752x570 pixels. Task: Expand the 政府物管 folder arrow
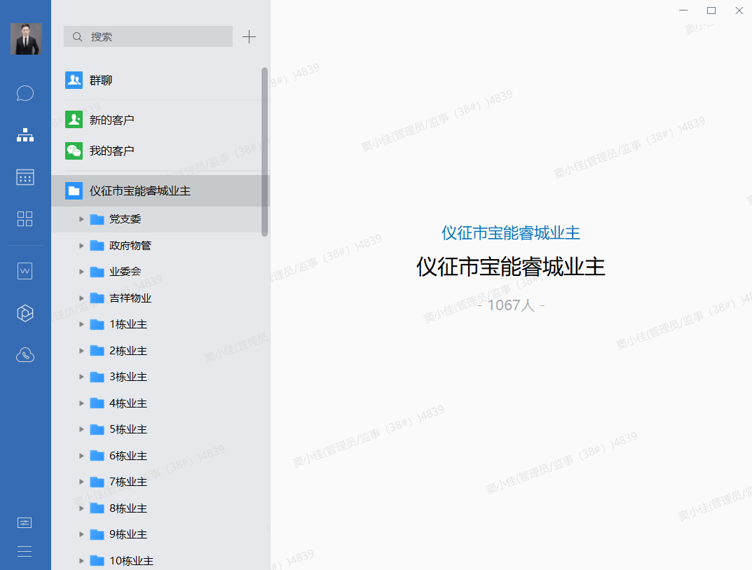click(x=81, y=246)
